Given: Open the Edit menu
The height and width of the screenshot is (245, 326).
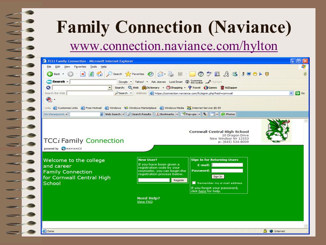Looking at the screenshot, I should pos(58,67).
